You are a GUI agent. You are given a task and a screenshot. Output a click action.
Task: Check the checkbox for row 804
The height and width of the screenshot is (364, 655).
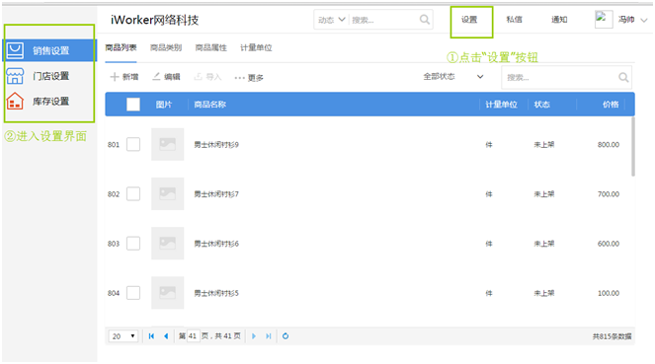pos(133,293)
